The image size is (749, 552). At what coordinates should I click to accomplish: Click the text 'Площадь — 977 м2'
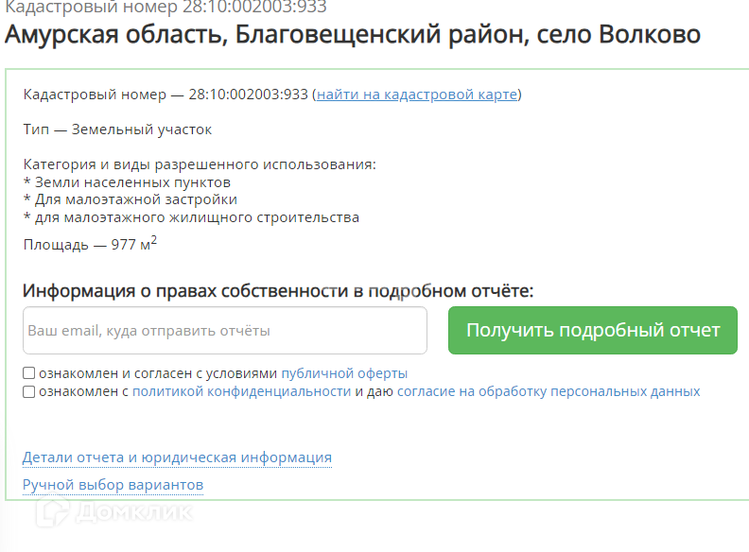(90, 244)
